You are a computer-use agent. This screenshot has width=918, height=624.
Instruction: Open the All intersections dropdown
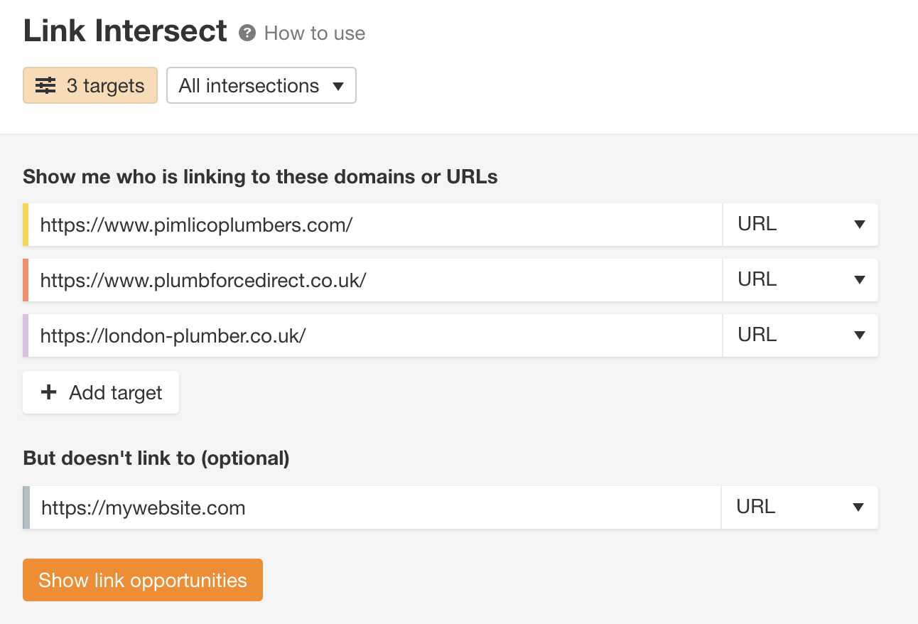coord(261,85)
